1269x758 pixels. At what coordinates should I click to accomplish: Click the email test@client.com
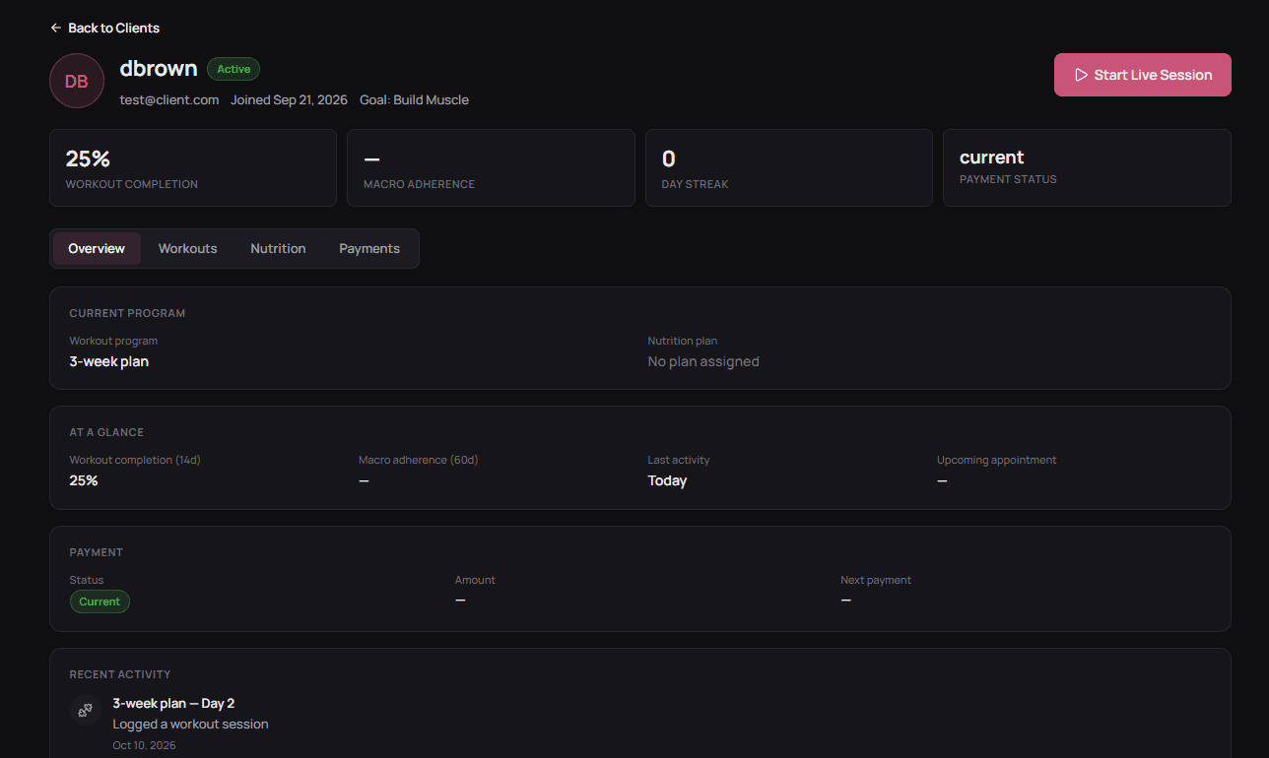pyautogui.click(x=169, y=99)
